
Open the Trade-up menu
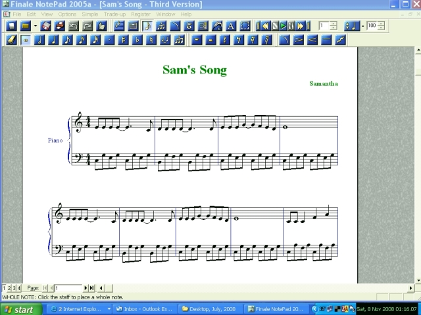114,14
